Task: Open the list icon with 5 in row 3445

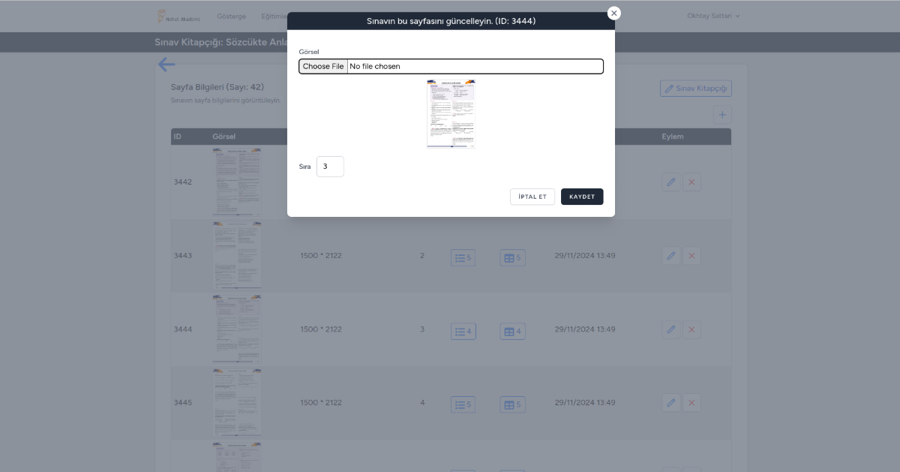Action: point(463,404)
